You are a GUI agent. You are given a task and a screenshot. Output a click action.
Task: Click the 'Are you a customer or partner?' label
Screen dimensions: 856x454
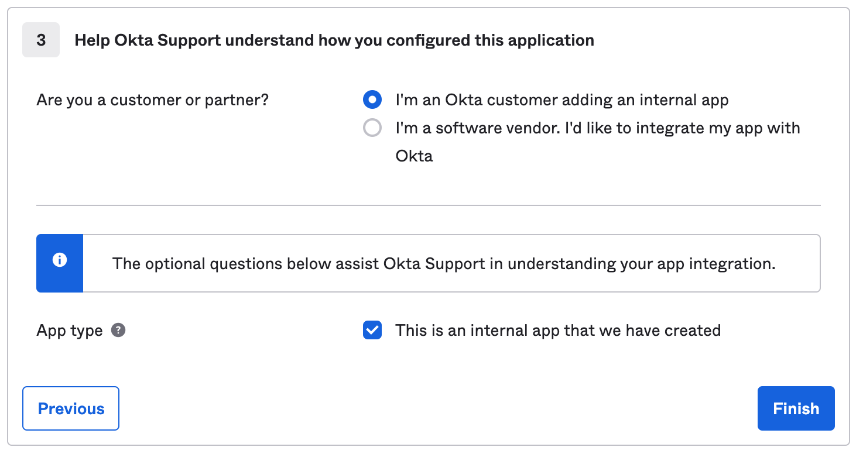152,100
